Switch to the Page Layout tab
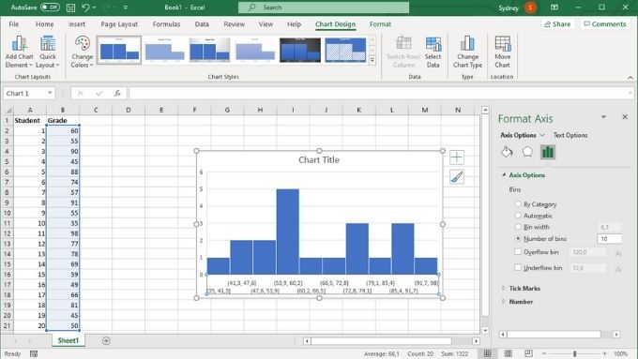The width and height of the screenshot is (638, 359). point(119,24)
